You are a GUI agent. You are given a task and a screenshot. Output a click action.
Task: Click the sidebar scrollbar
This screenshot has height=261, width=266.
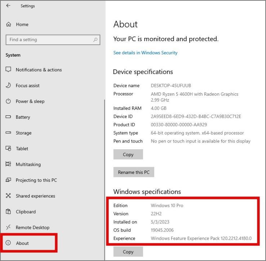pos(105,180)
